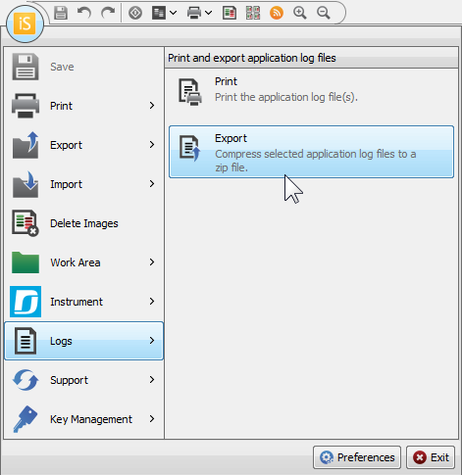The image size is (462, 475).
Task: Open the dropdown arrow beside the printer icon
Action: (x=208, y=13)
